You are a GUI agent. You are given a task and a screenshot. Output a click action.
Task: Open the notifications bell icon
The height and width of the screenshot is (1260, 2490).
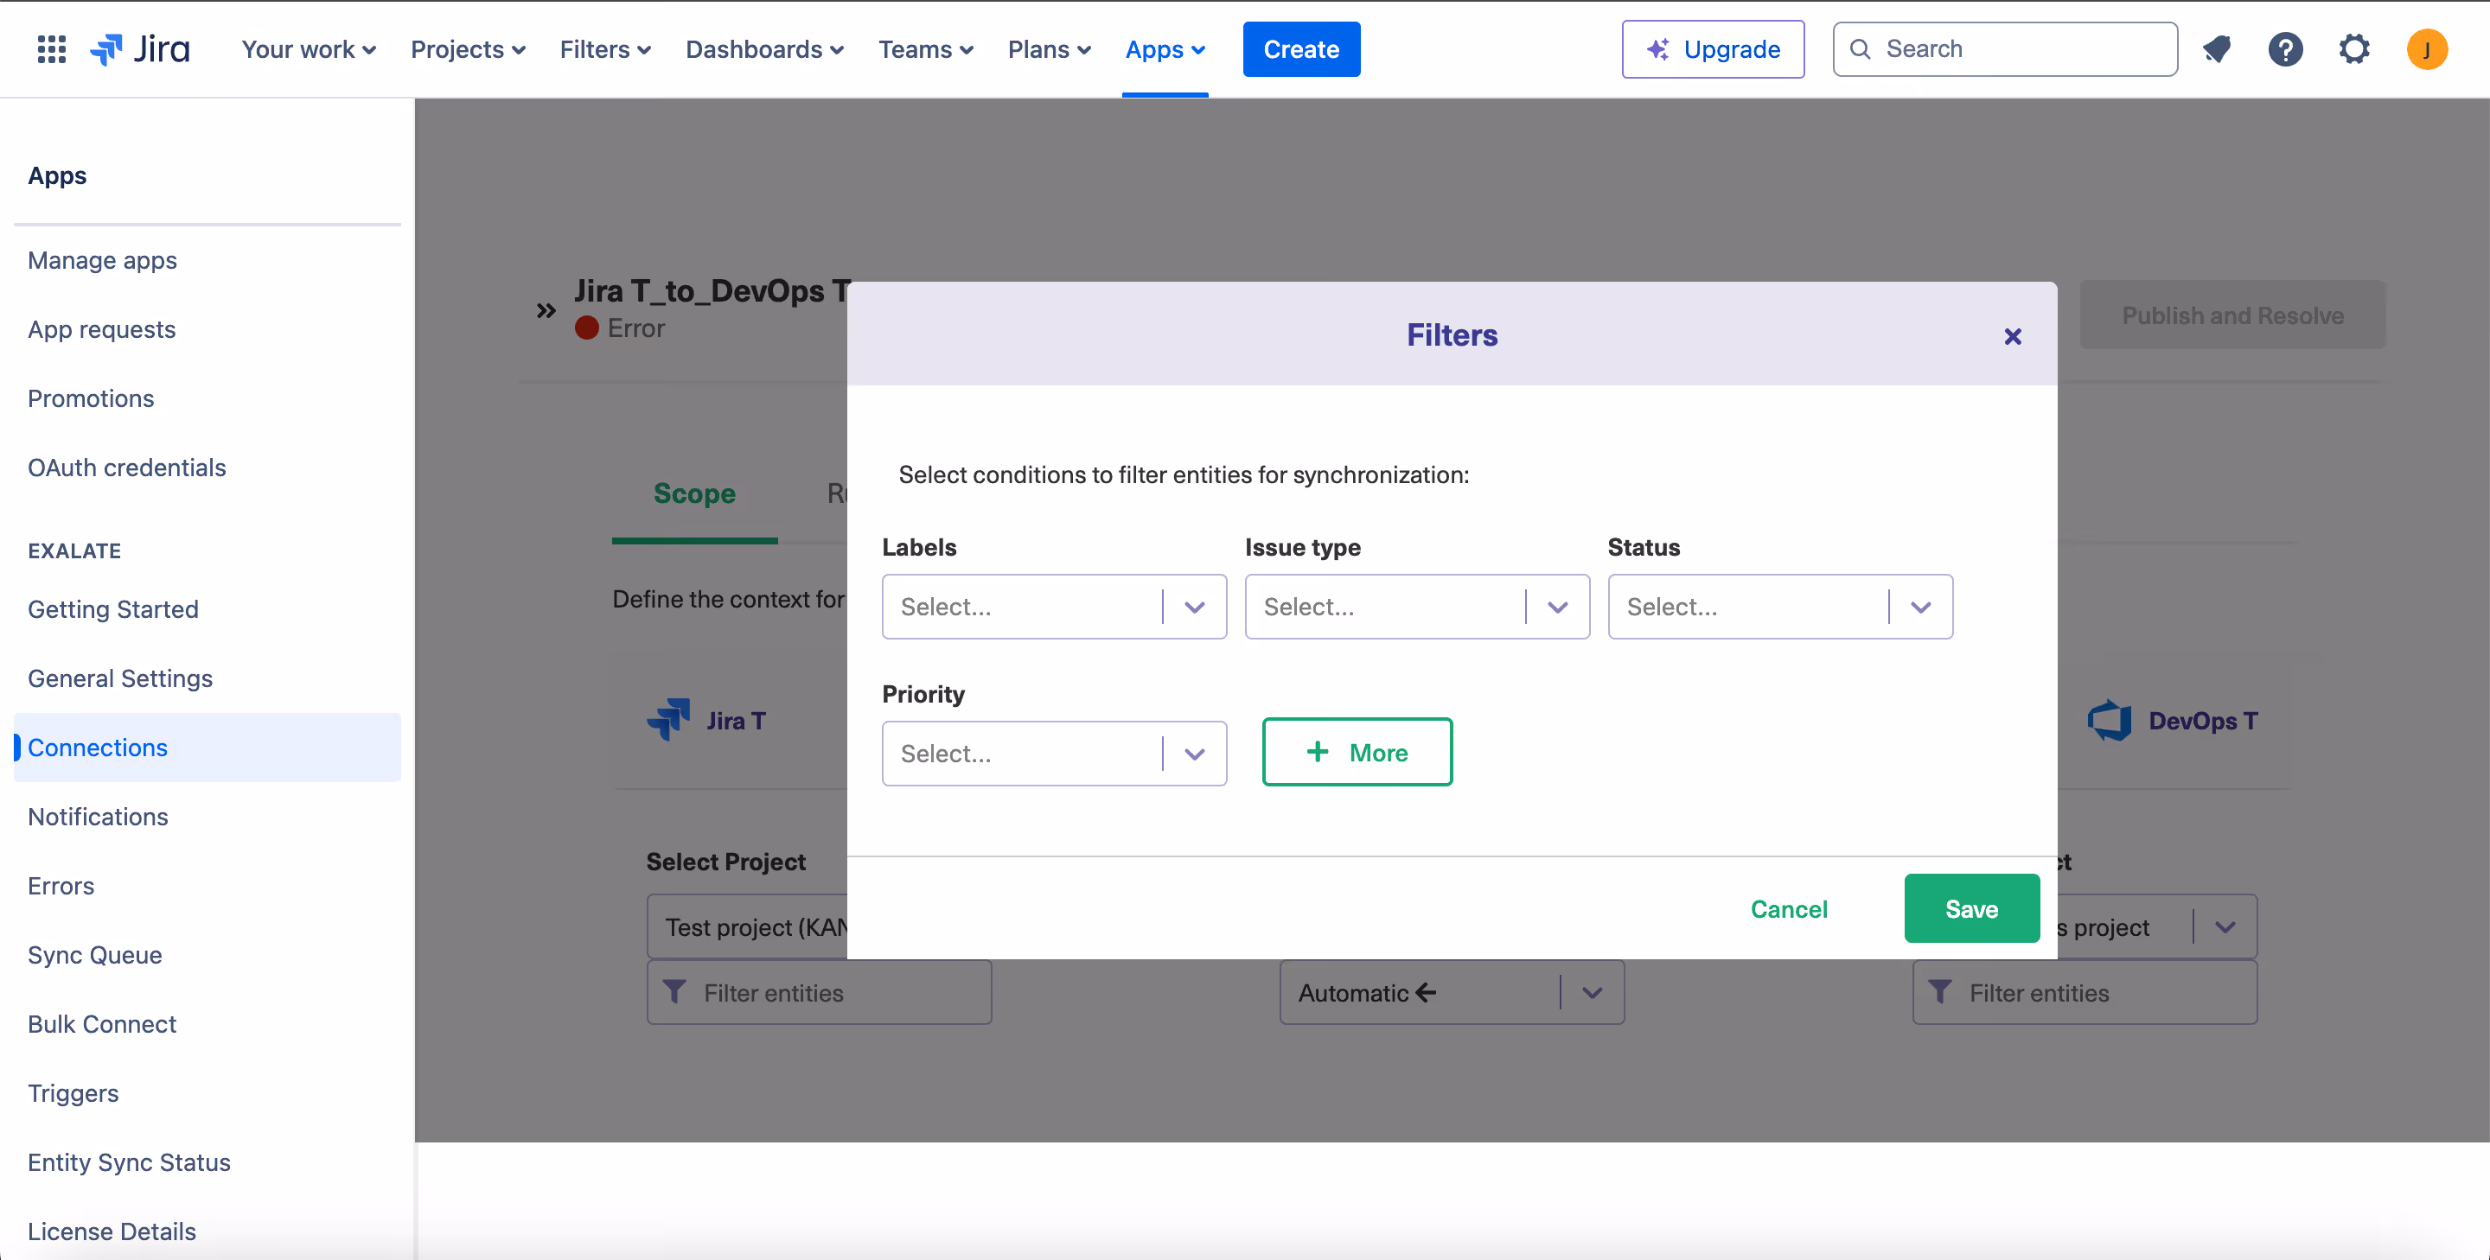(2217, 49)
